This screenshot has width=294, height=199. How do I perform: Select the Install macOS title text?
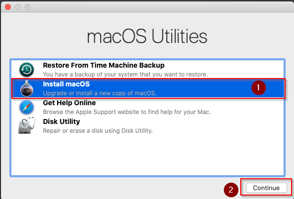coord(67,84)
